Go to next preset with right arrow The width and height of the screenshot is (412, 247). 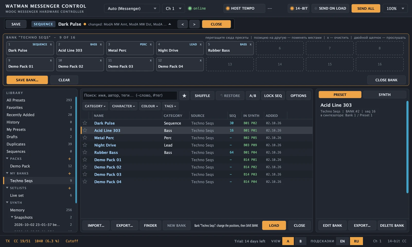coord(194,24)
